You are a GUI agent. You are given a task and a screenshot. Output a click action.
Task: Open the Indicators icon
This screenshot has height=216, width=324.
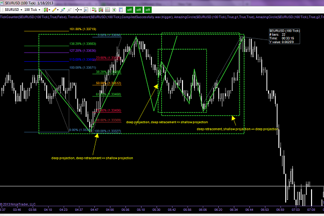[x=107, y=10]
